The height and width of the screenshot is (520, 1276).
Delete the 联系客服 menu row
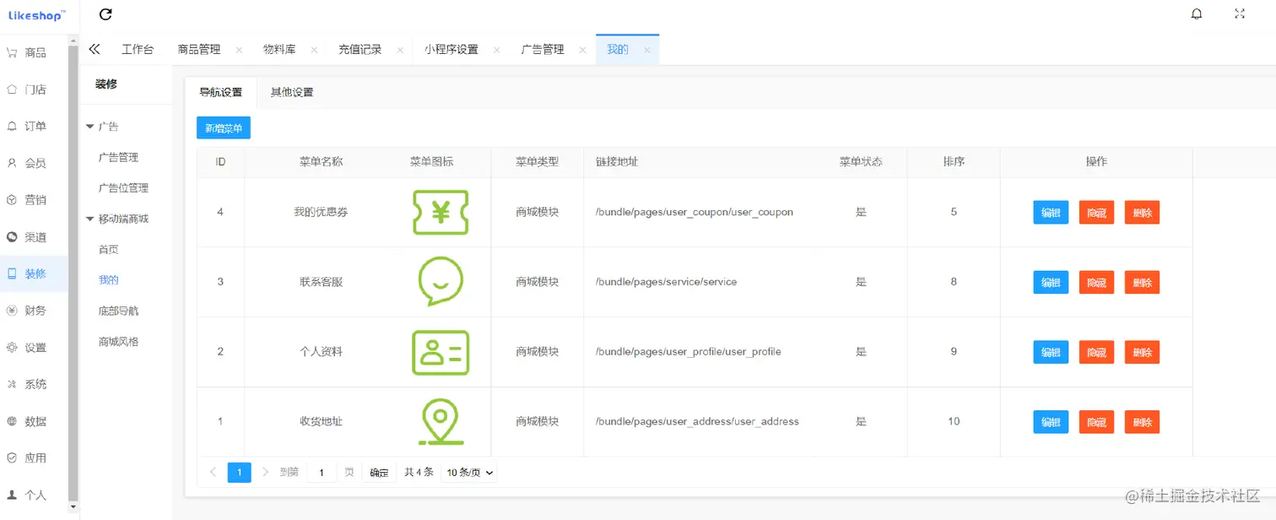pos(1142,282)
